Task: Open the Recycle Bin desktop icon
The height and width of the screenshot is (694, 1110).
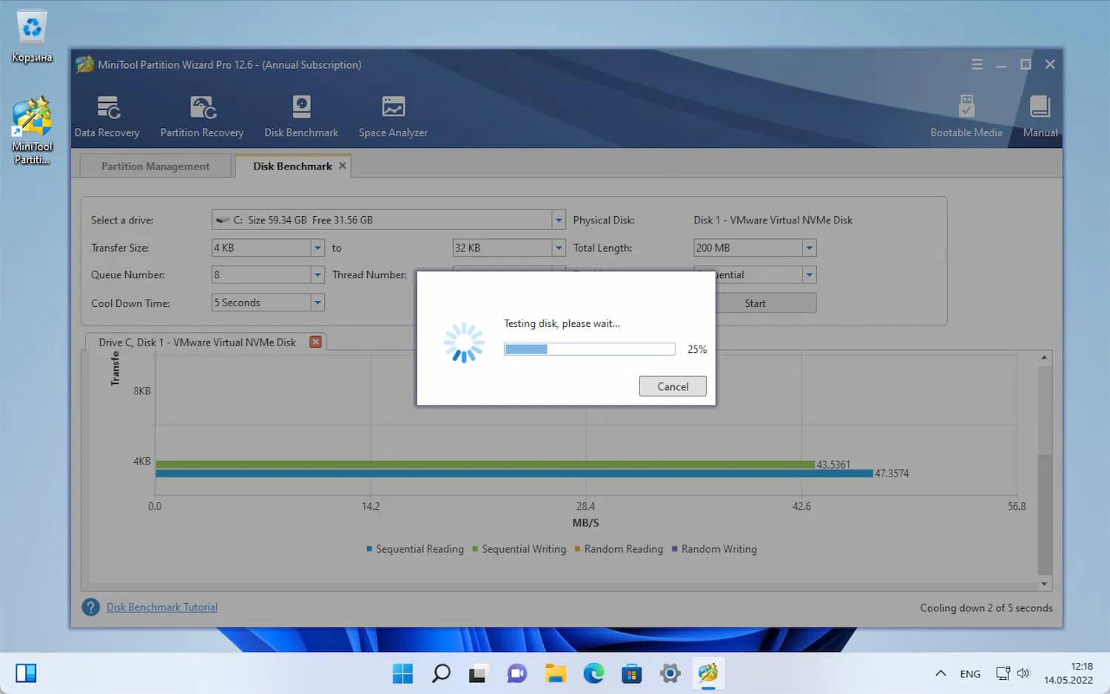Action: (x=32, y=37)
